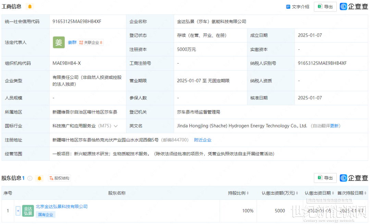Select the English name Jinda Hongjing text

[242, 126]
